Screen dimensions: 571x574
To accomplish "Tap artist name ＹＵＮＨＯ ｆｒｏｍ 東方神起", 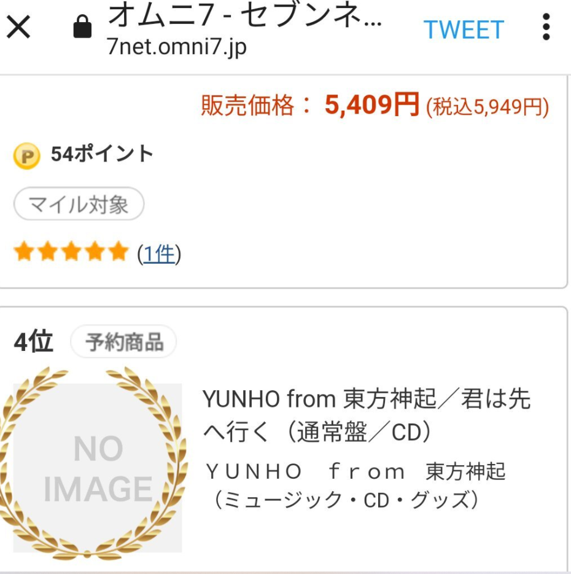I will pos(355,472).
